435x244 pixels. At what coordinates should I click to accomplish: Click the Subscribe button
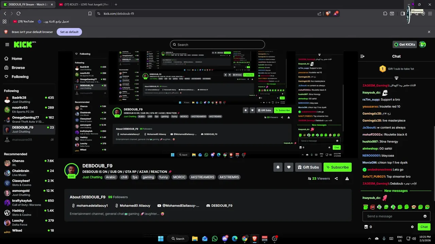(x=337, y=167)
